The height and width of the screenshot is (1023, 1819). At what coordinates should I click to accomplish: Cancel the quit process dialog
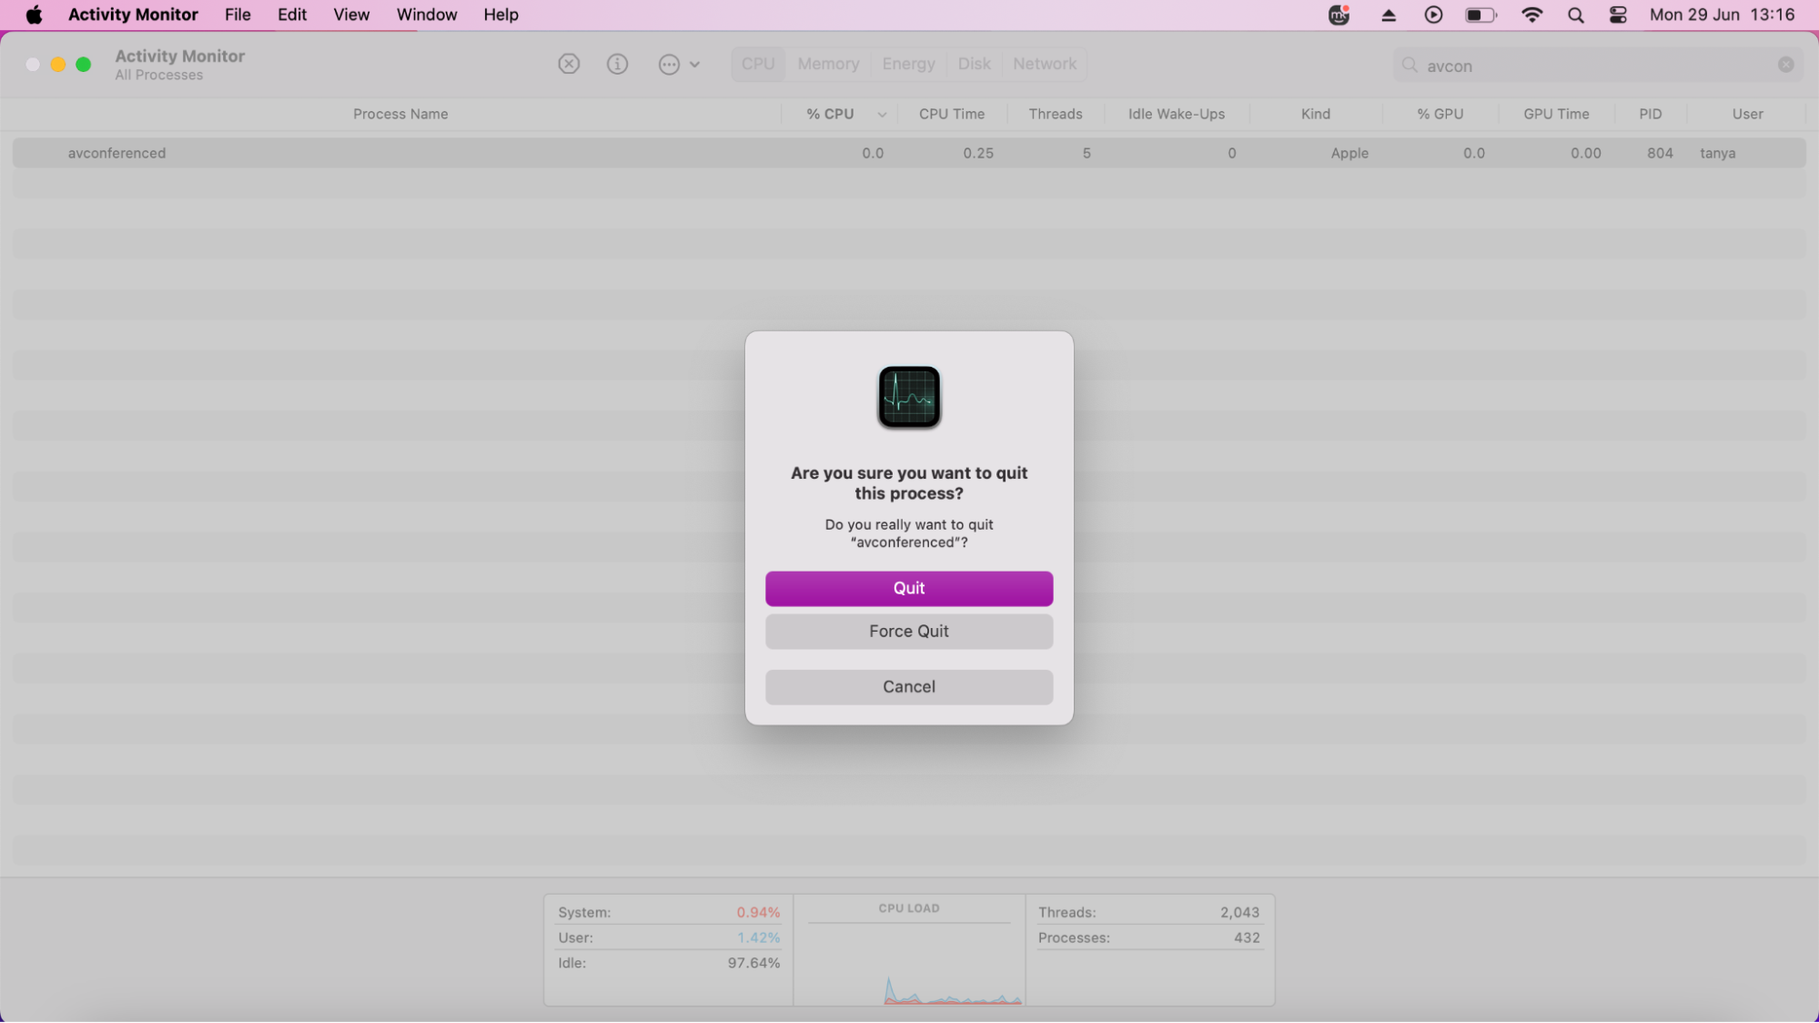909,687
